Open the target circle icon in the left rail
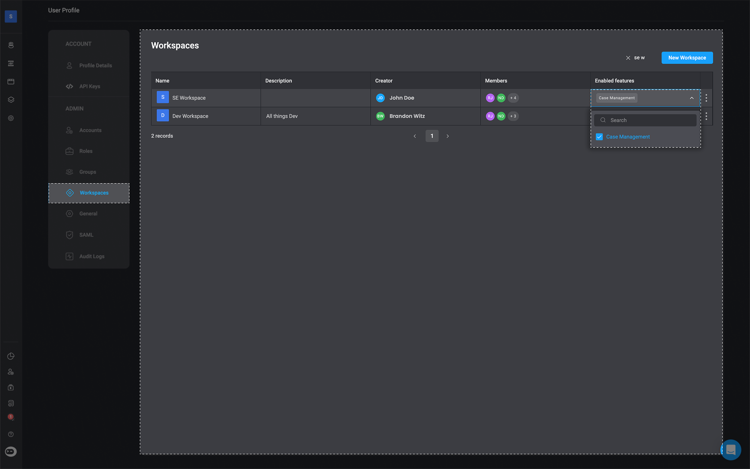 coord(11,118)
